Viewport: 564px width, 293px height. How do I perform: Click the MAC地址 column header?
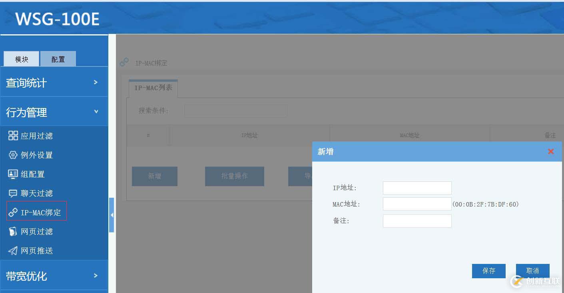[410, 136]
